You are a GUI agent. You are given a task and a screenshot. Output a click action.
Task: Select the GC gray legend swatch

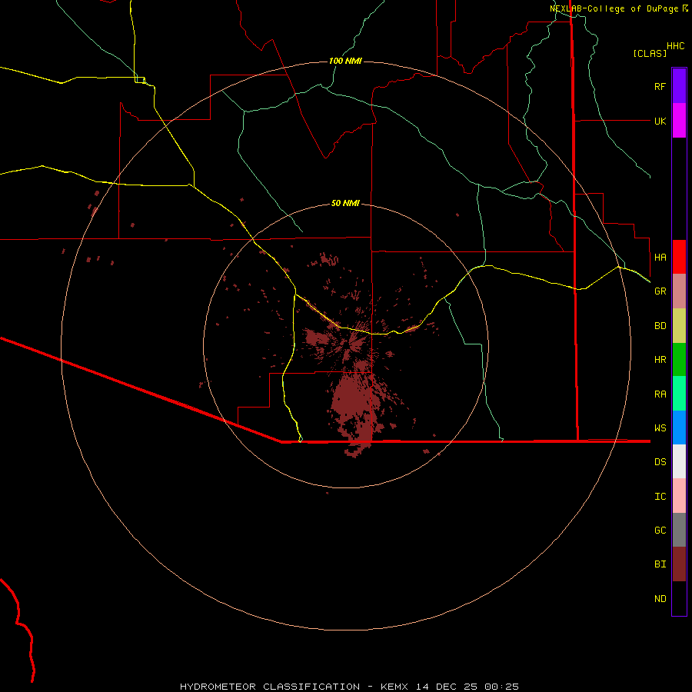[x=679, y=530]
